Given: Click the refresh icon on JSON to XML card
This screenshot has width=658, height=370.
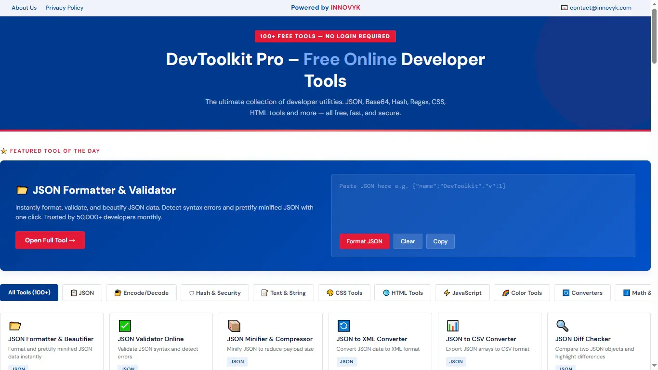Looking at the screenshot, I should [343, 326].
